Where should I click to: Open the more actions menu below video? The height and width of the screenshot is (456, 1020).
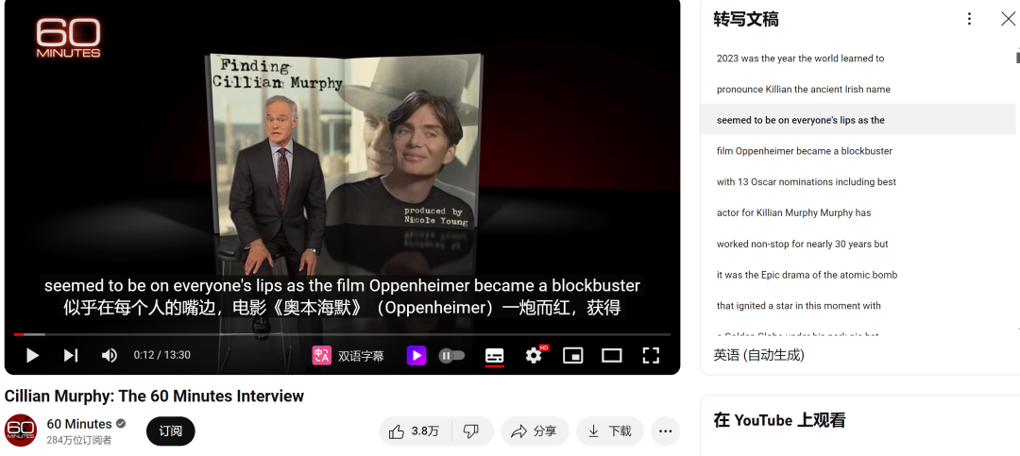coord(665,431)
